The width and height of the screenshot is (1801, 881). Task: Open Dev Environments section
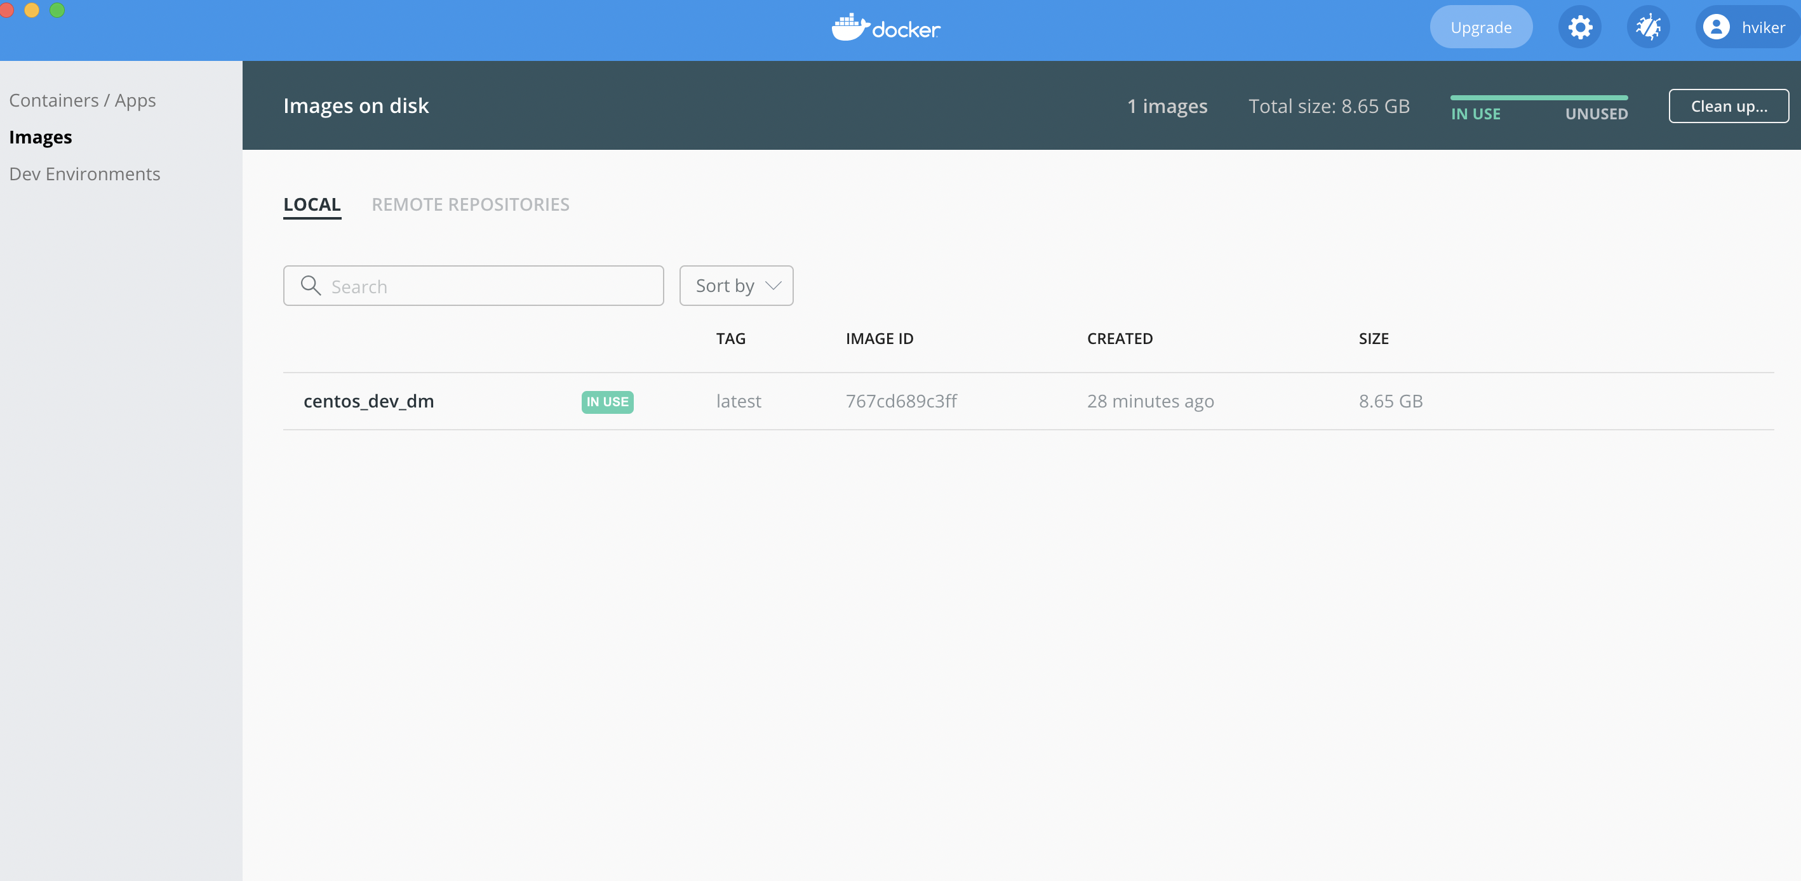click(x=84, y=173)
